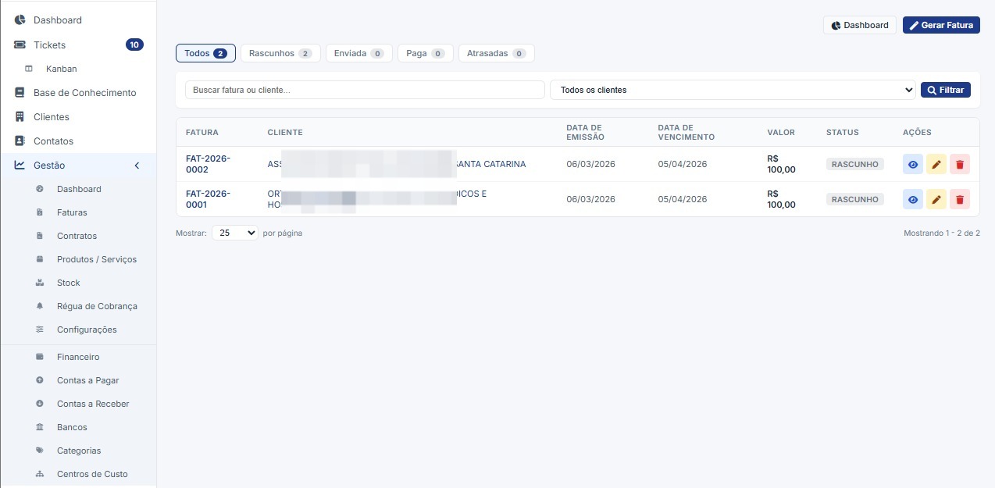Image resolution: width=995 pixels, height=488 pixels.
Task: Edit invoice FAT-2026-0001 with pencil icon
Action: click(x=936, y=199)
